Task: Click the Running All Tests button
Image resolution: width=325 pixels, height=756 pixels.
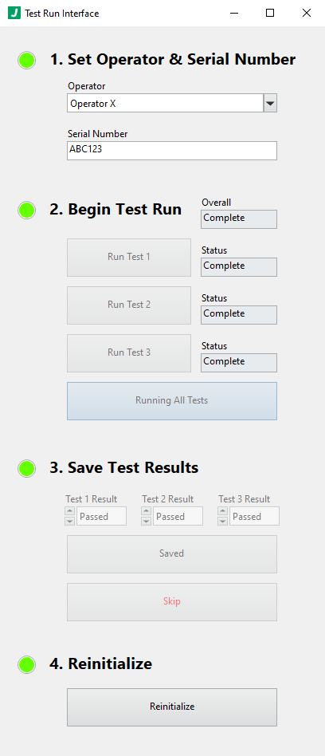Action: tap(172, 401)
